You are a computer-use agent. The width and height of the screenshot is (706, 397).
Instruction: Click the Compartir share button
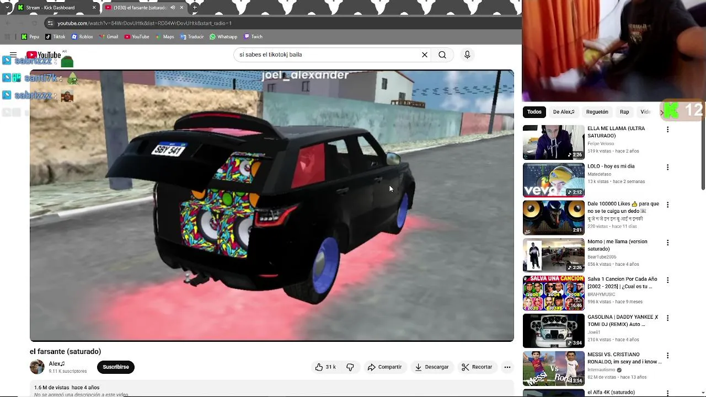click(x=385, y=367)
